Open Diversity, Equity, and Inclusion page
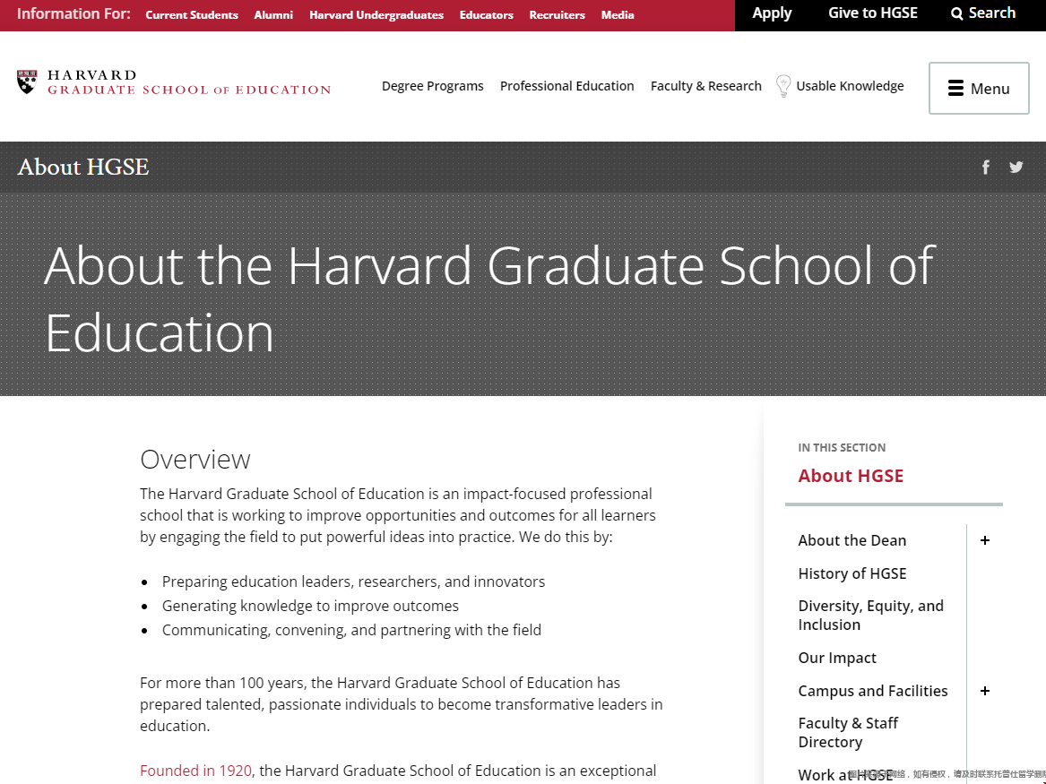1046x784 pixels. pos(870,616)
